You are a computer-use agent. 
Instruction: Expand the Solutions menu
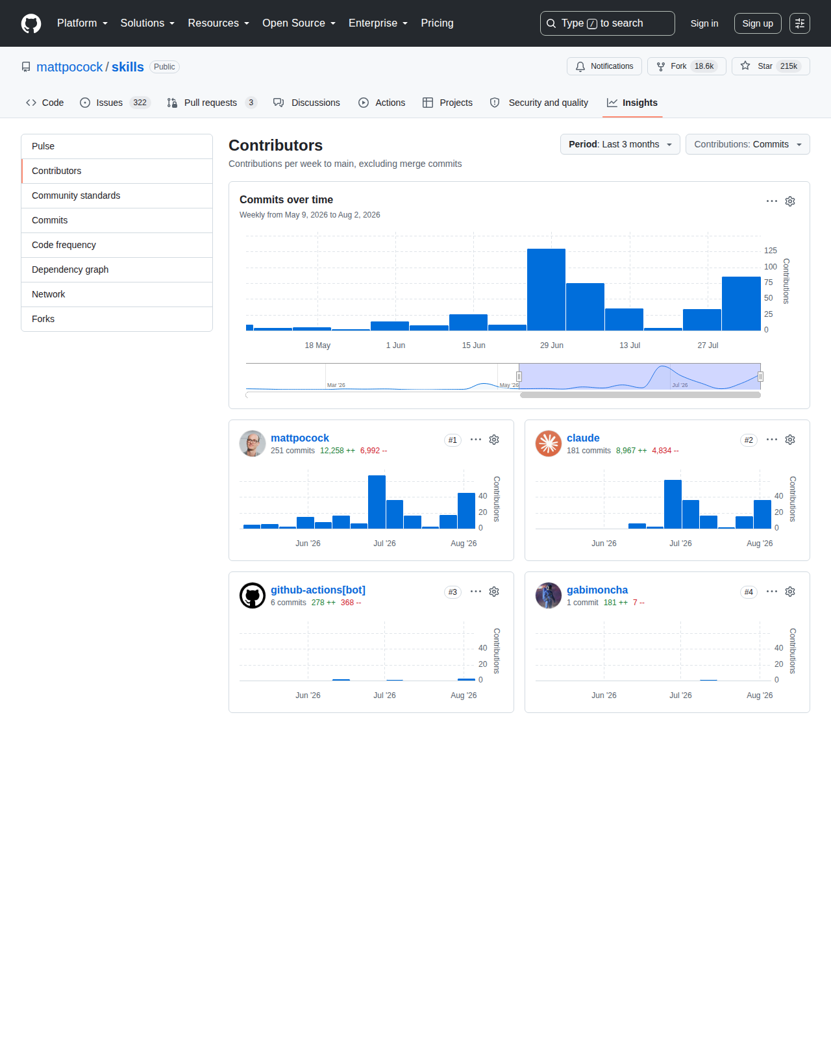pos(147,23)
